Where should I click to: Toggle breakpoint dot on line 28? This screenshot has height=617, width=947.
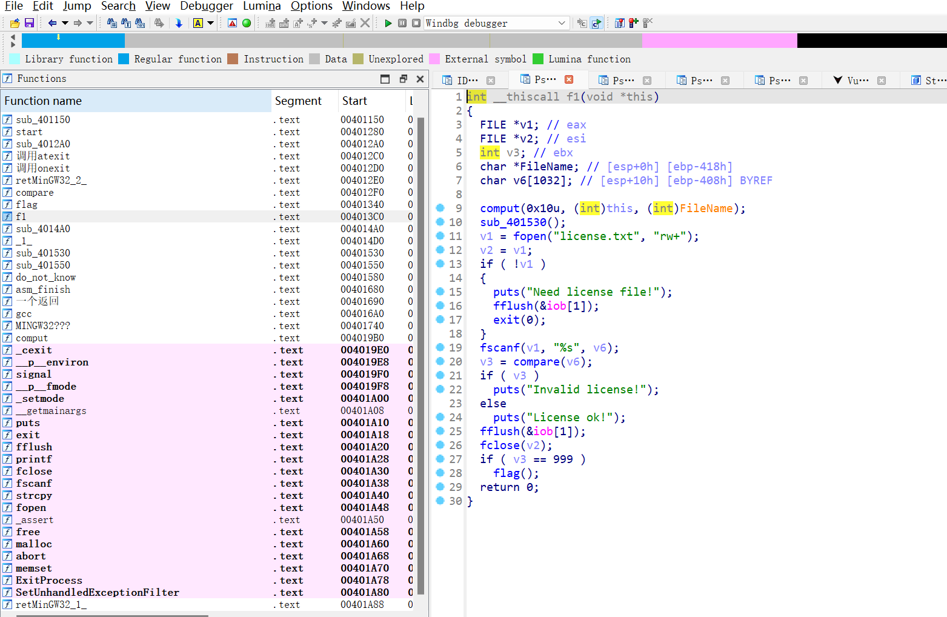pyautogui.click(x=440, y=473)
